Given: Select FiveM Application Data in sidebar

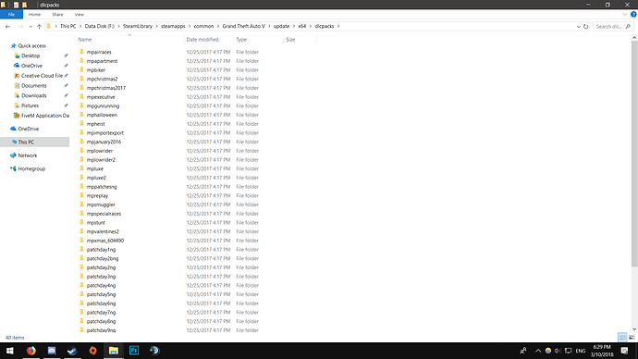Looking at the screenshot, I should pyautogui.click(x=44, y=116).
